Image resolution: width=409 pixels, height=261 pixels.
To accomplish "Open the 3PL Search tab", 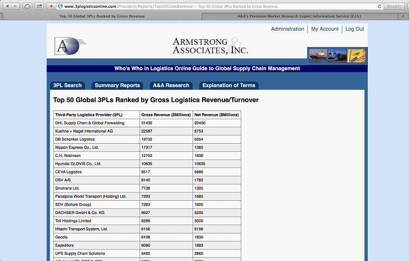I will tap(67, 86).
